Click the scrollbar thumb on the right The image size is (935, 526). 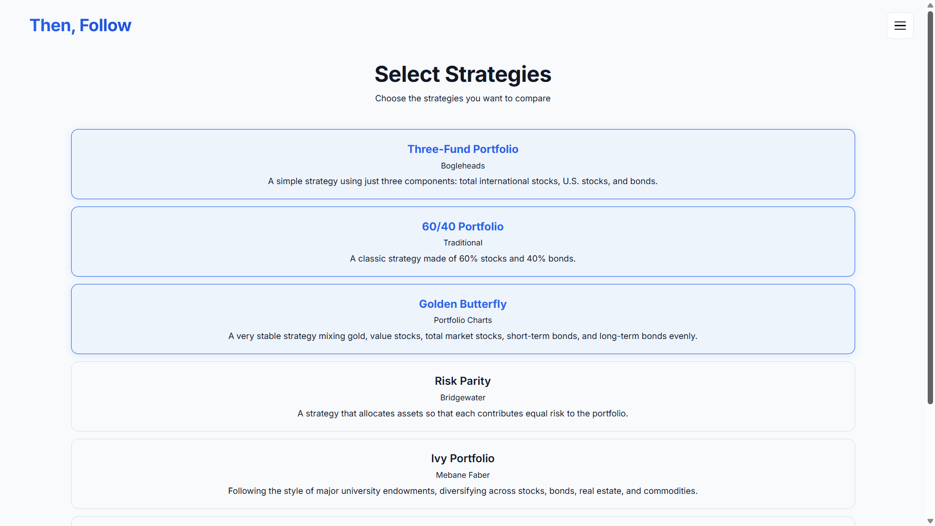929,205
